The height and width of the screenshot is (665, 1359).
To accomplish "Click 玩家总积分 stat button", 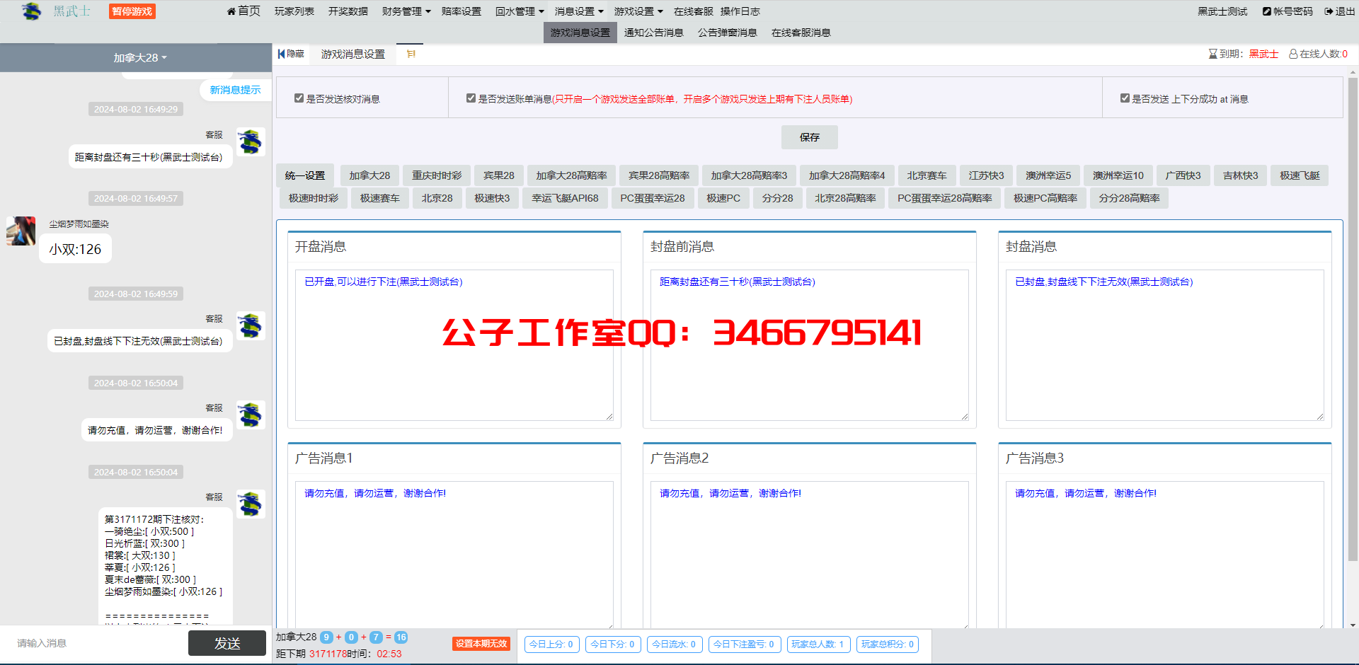I will (888, 644).
